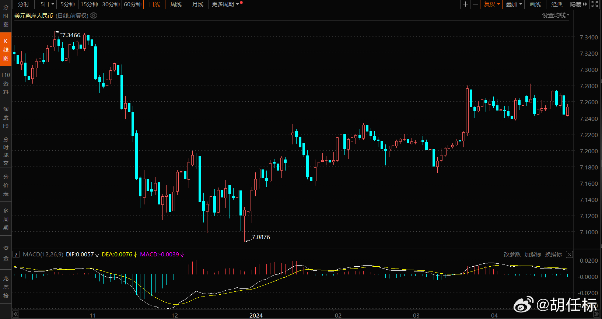Viewport: 602px width, 319px height.
Task: Select the 30分钟 period tab
Action: 111,4
